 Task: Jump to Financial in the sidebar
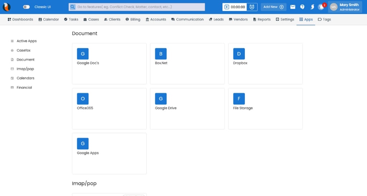(24, 88)
